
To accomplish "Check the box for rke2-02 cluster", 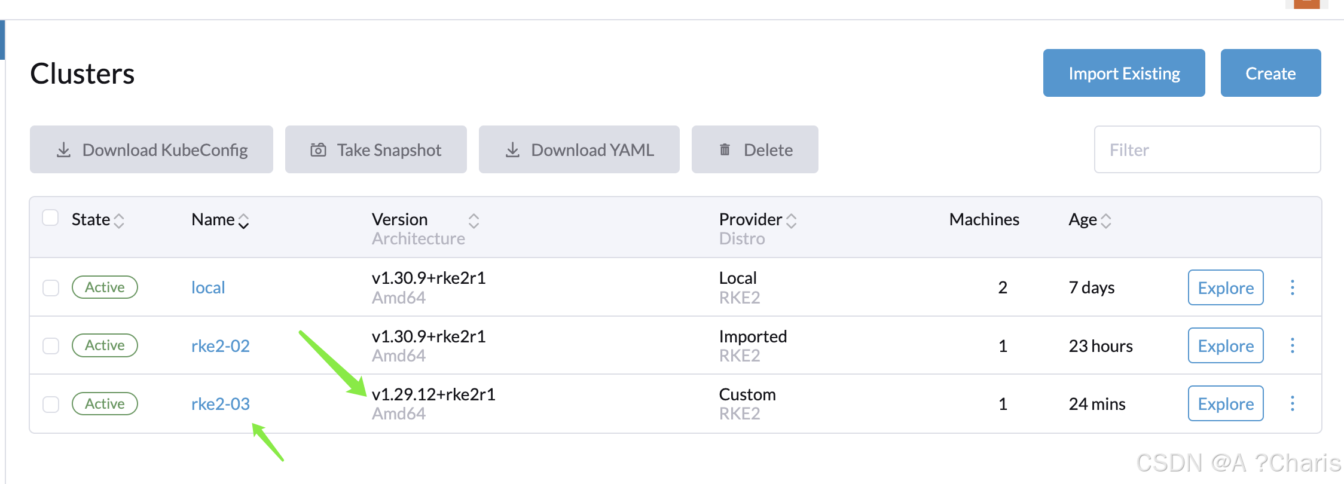I will pyautogui.click(x=51, y=346).
